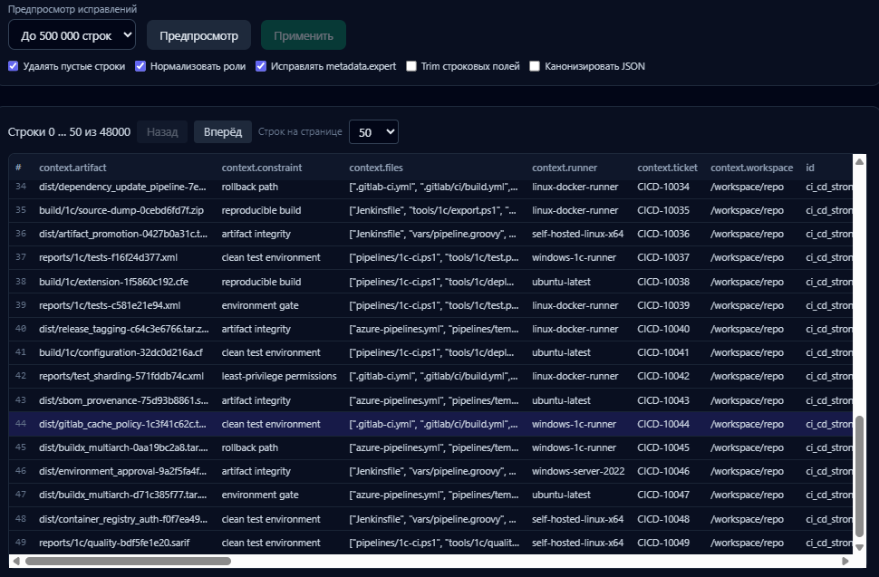879x577 pixels.
Task: Click the vertical scrollbar up arrow
Action: pos(859,162)
